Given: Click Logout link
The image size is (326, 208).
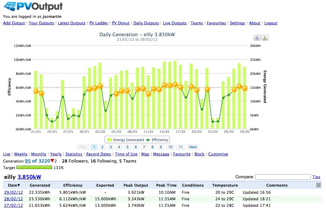Looking at the screenshot, I should (271, 23).
